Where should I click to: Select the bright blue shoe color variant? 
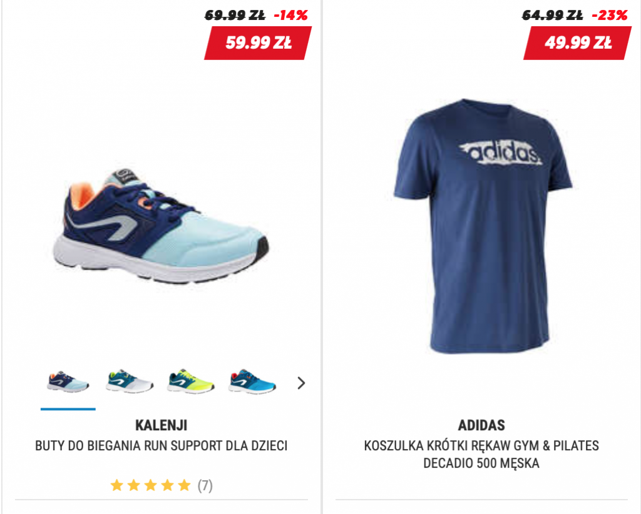tap(252, 382)
